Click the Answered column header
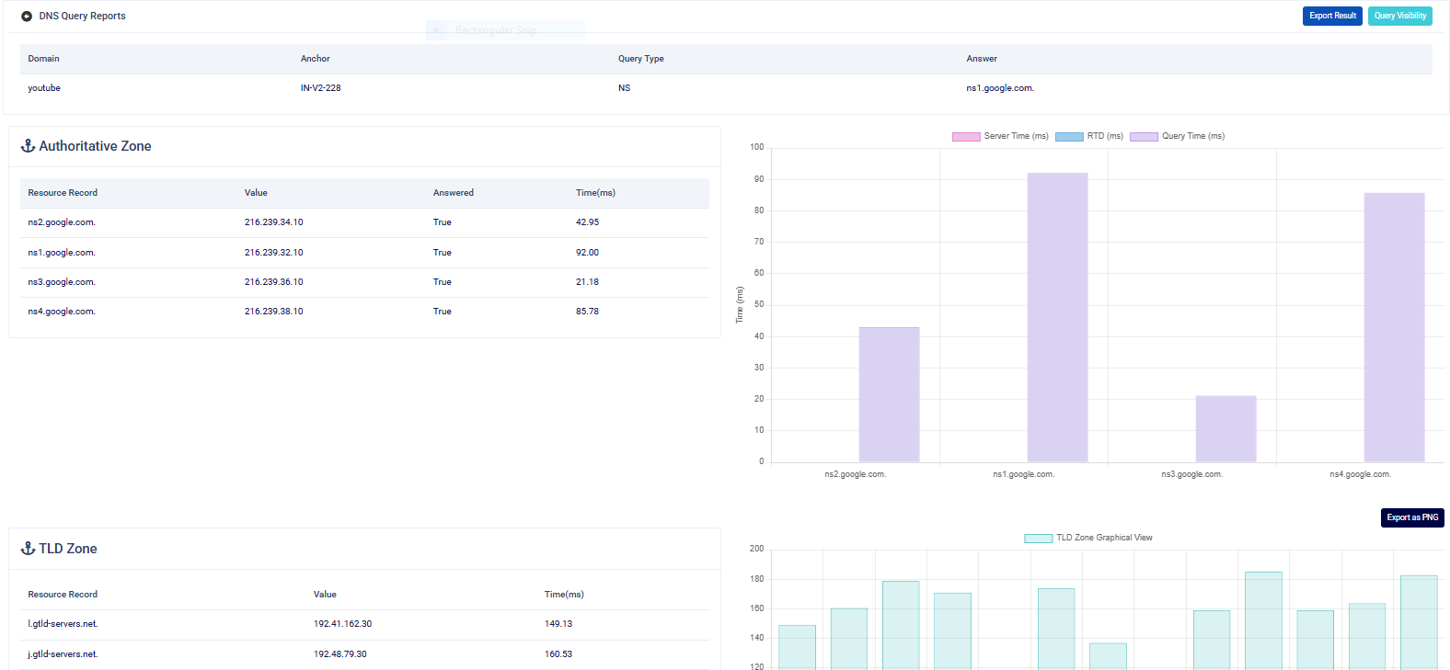 454,193
